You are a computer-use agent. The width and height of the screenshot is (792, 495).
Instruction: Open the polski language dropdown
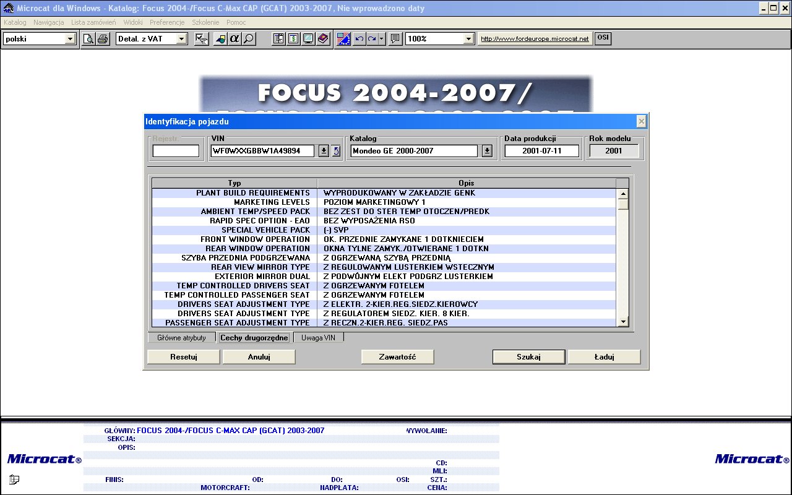[70, 39]
